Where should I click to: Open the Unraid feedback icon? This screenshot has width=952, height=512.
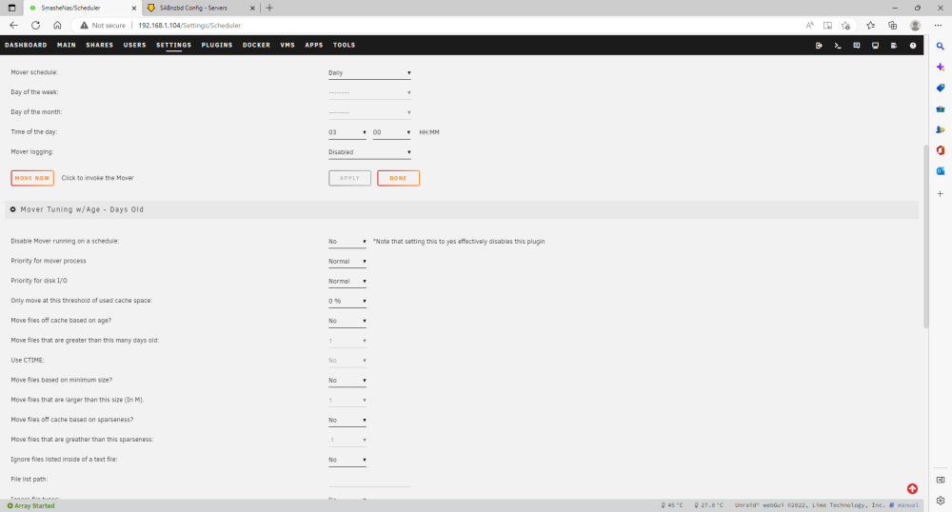click(x=856, y=46)
